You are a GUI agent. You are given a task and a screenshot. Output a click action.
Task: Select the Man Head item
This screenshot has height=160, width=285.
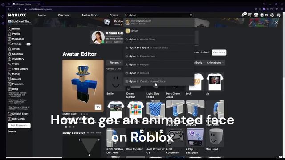tap(215, 137)
